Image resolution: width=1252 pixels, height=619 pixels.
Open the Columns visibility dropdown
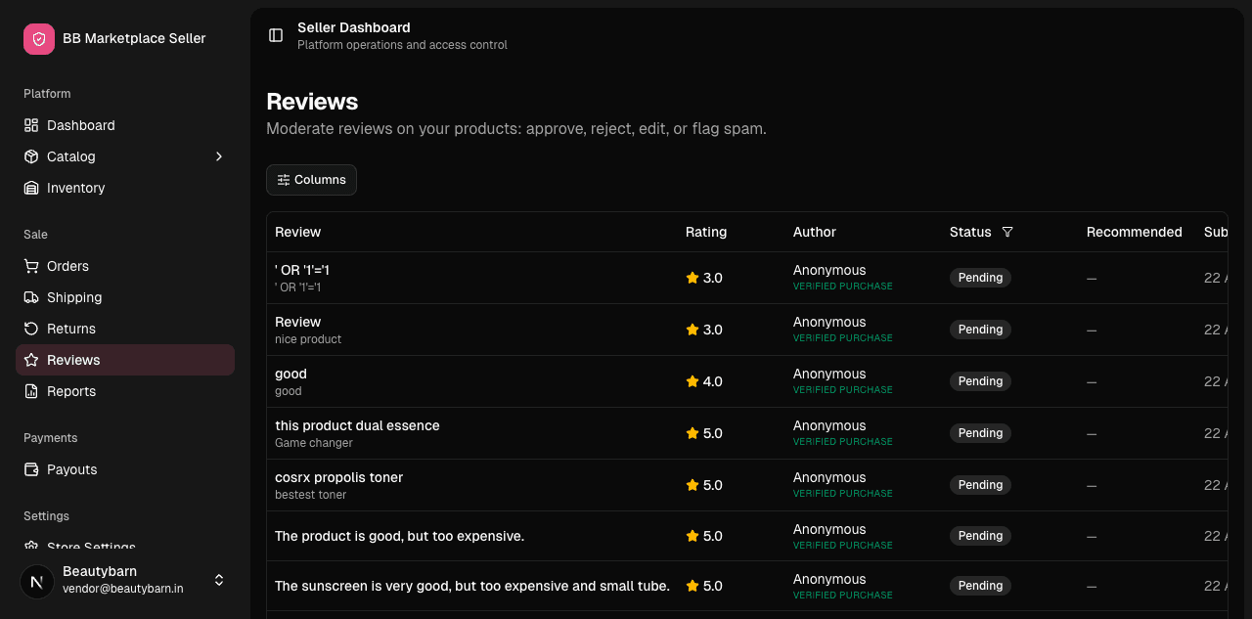pos(311,180)
